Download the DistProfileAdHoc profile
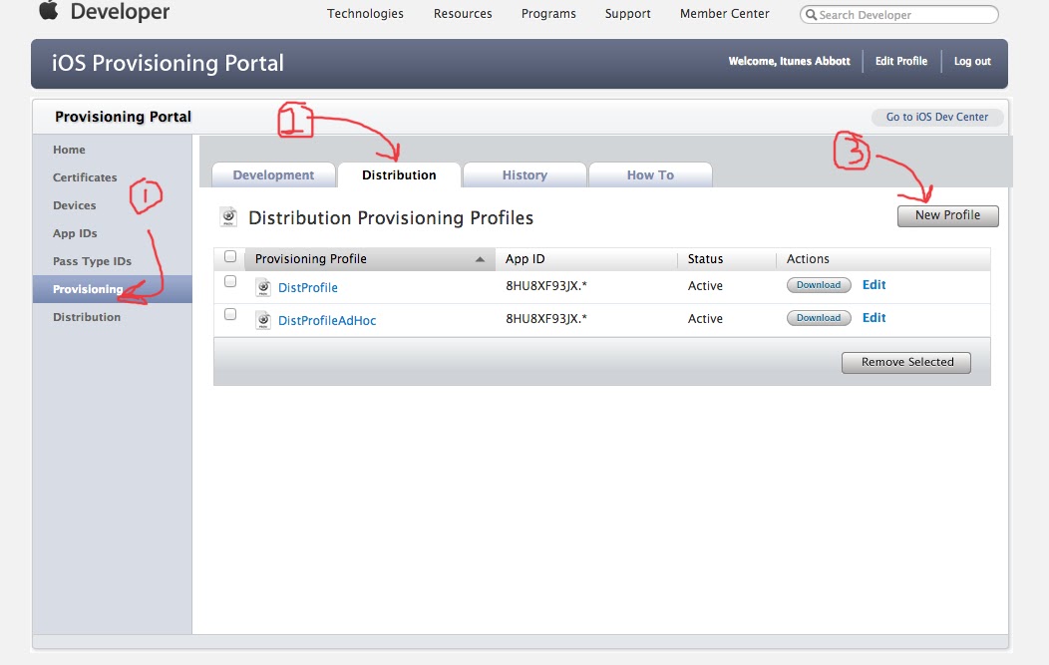The width and height of the screenshot is (1049, 665). (819, 318)
